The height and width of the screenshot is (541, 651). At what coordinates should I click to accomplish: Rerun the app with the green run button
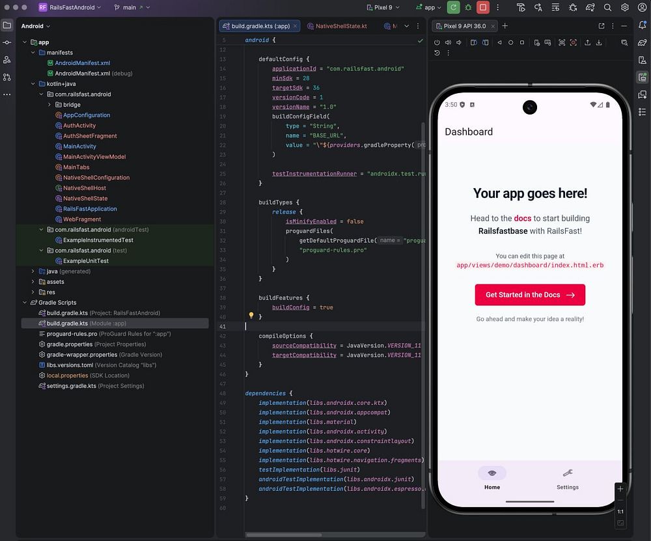pyautogui.click(x=453, y=7)
